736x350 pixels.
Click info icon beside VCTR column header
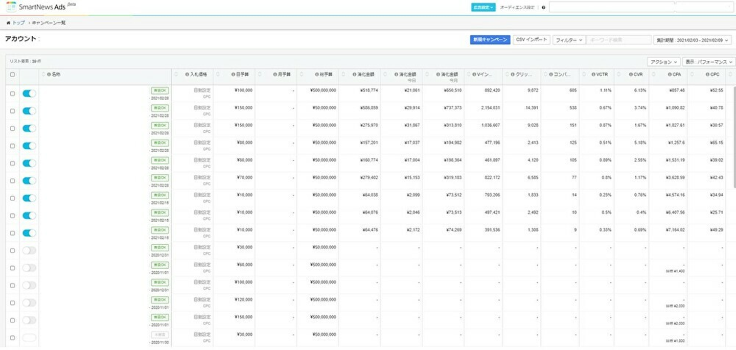pyautogui.click(x=593, y=75)
